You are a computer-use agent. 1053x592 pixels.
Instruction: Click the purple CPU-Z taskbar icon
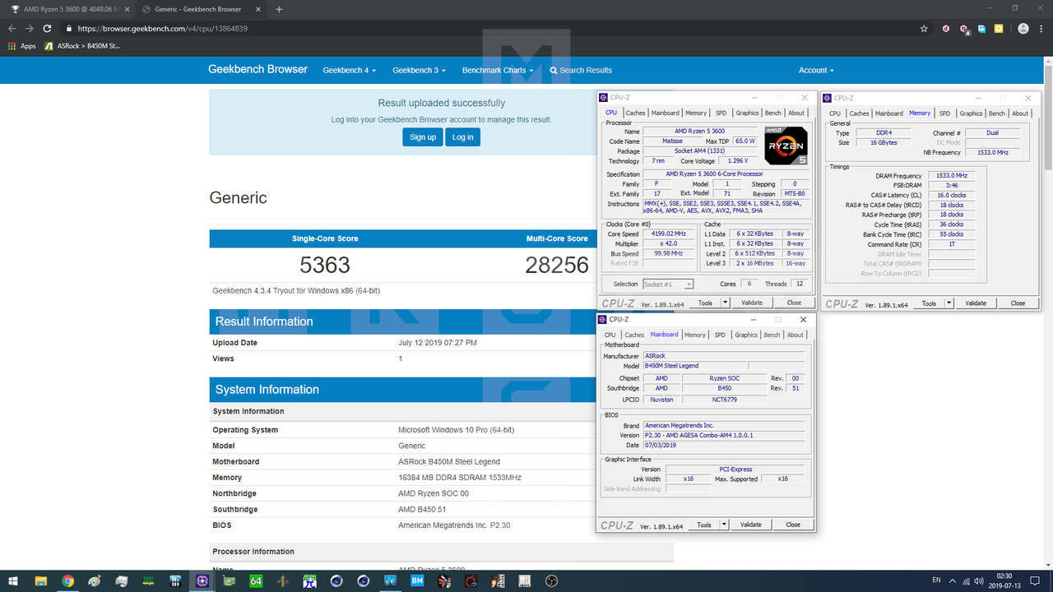(x=202, y=581)
